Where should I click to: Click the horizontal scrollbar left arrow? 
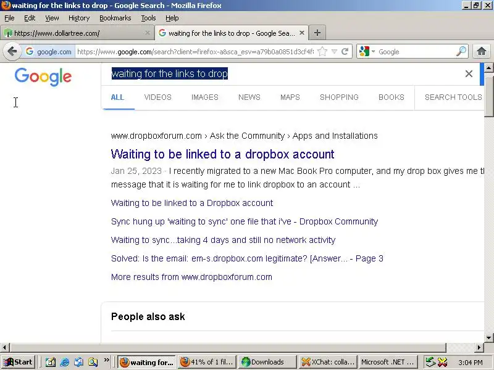[x=4, y=347]
